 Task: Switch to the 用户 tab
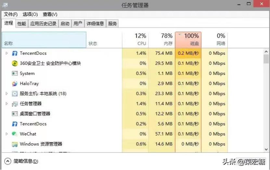(78, 24)
